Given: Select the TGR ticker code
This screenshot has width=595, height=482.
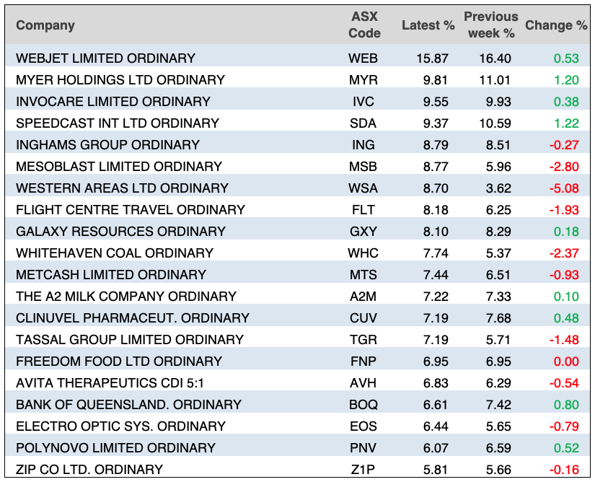Looking at the screenshot, I should (363, 340).
